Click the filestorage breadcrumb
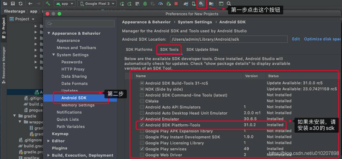This screenshot has width=342, height=159. coord(15,11)
